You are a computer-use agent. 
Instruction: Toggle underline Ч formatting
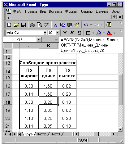click(x=79, y=33)
